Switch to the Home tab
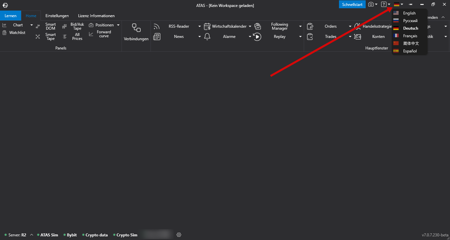Screen dimensions: 450x240 click(x=31, y=16)
